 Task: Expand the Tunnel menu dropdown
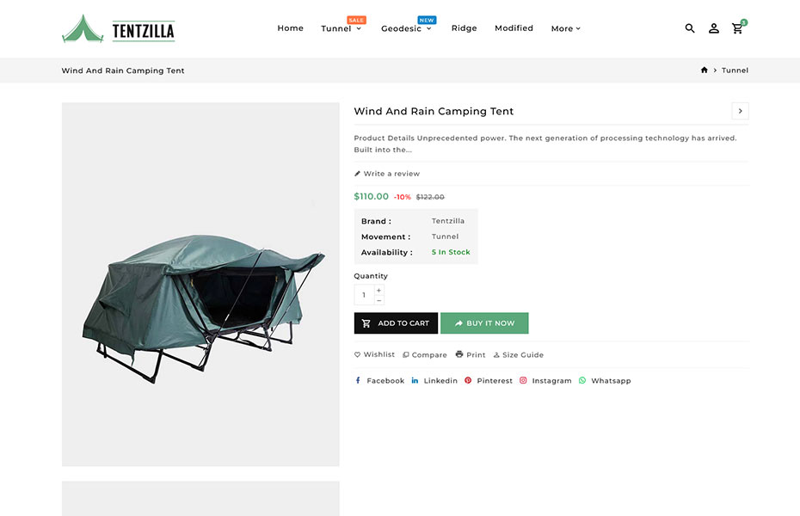pos(341,29)
